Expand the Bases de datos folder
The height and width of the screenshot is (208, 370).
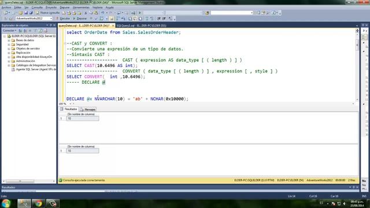pyautogui.click(x=9, y=40)
